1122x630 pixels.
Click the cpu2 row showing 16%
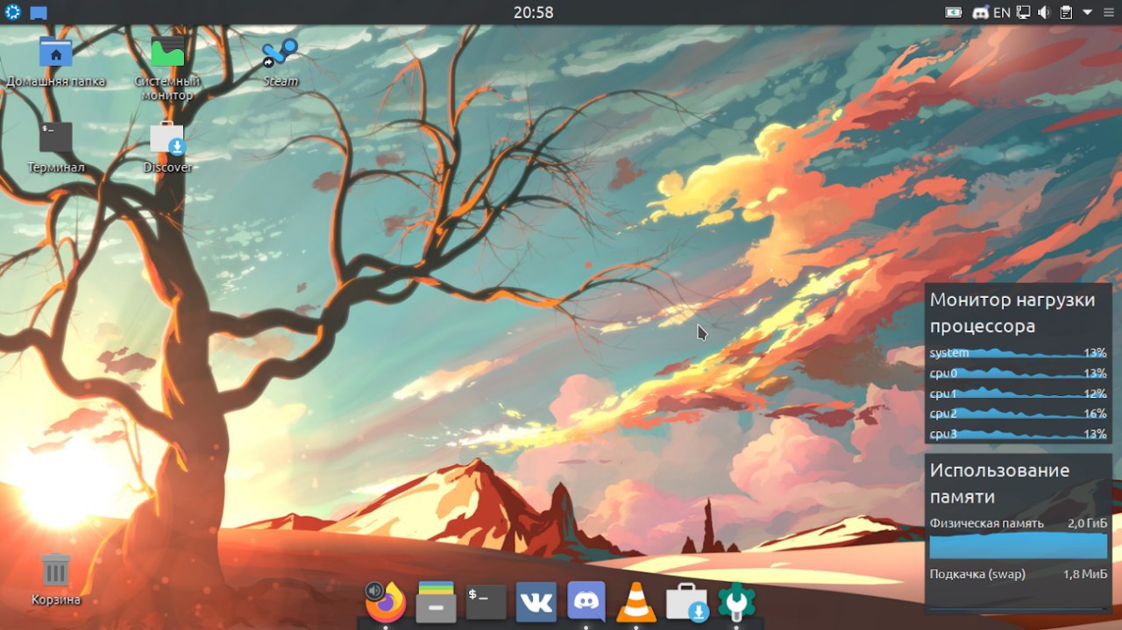point(1018,414)
